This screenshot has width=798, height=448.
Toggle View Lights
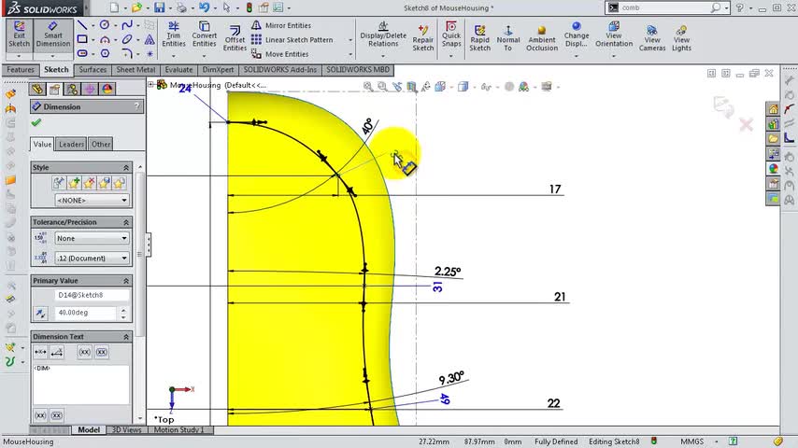681,38
